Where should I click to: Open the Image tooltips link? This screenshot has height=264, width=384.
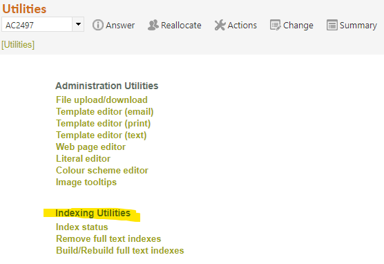(x=86, y=182)
